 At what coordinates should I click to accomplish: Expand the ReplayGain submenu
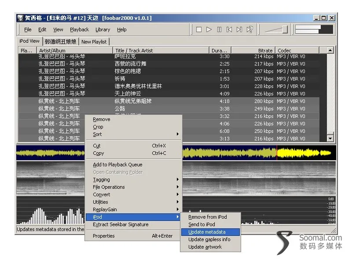pos(133,209)
